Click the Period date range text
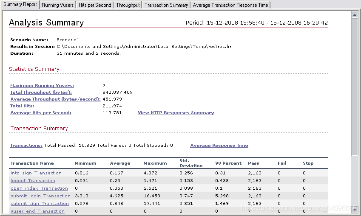The width and height of the screenshot is (361, 216). [257, 23]
